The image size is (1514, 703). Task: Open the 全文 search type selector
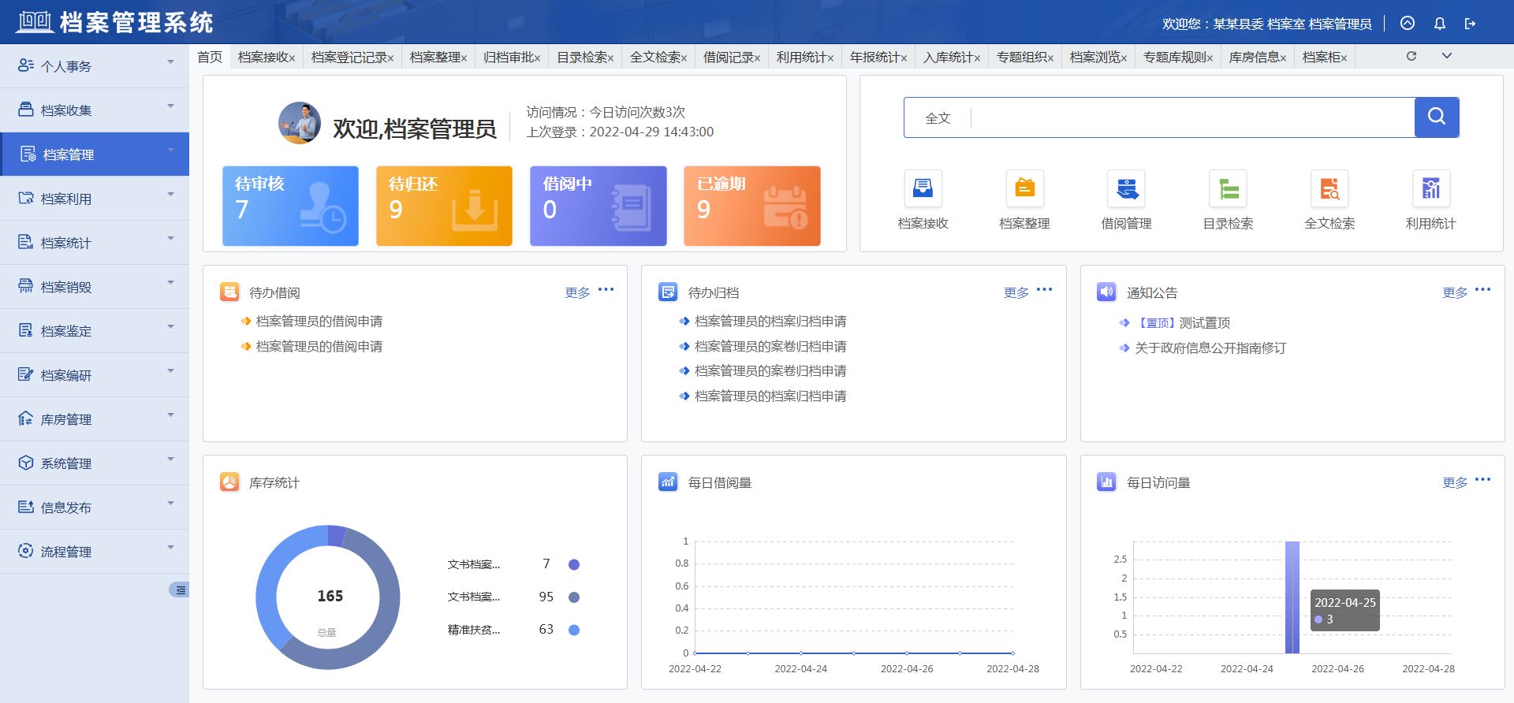938,118
